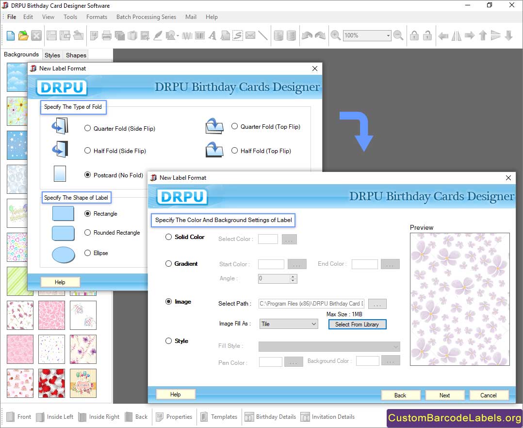Click the open padlock unlock icon
The height and width of the screenshot is (428, 523).
(427, 35)
